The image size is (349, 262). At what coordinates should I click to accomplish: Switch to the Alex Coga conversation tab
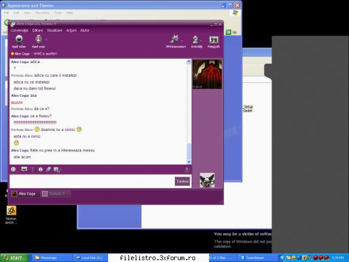point(23,194)
